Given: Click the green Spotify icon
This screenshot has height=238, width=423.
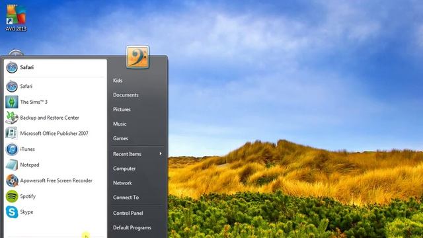Looking at the screenshot, I should pos(12,196).
